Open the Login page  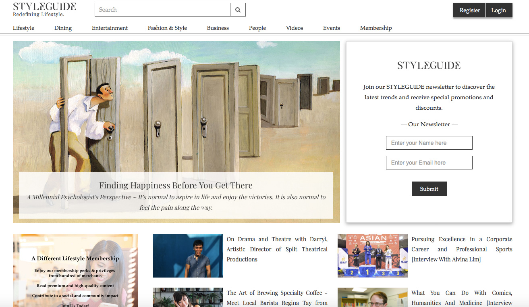pyautogui.click(x=499, y=10)
